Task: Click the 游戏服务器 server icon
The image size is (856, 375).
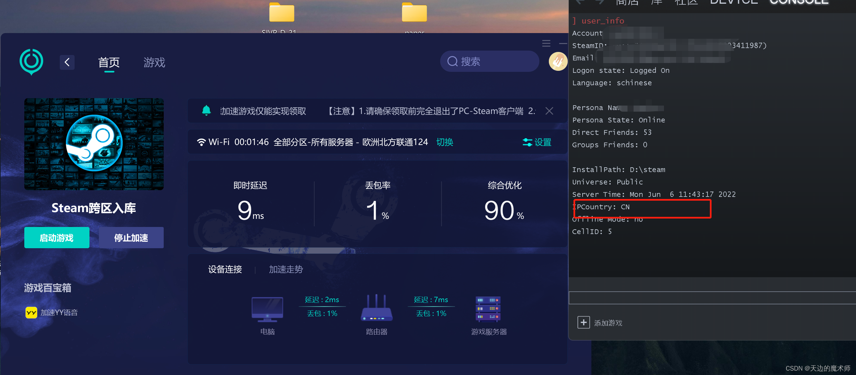Action: point(488,309)
